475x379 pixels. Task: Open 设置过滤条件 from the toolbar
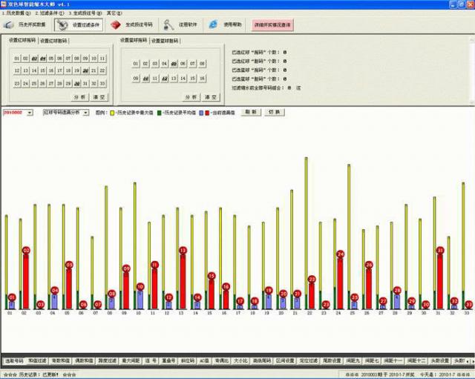coord(64,24)
